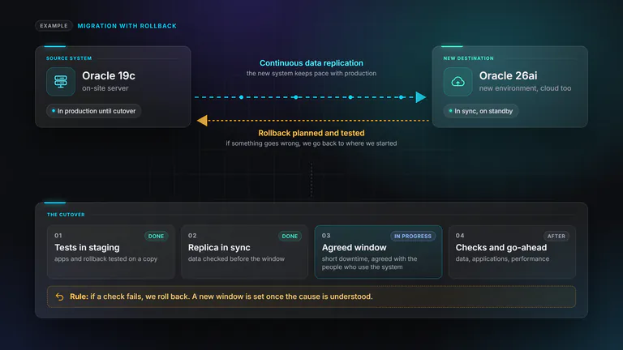
Task: Open step 02 Replica in sync card
Action: point(244,252)
